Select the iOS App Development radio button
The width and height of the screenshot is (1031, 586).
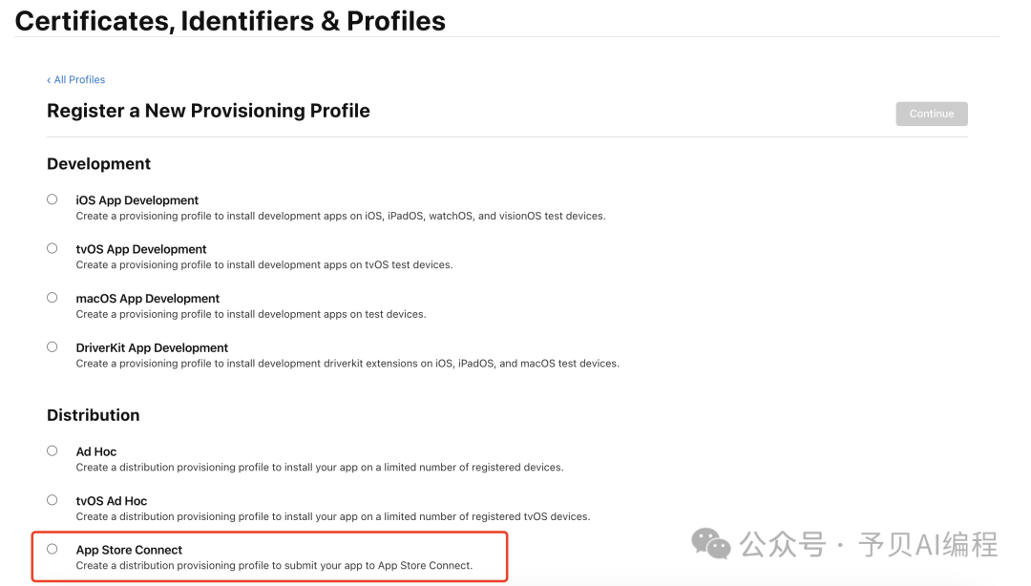pyautogui.click(x=53, y=199)
